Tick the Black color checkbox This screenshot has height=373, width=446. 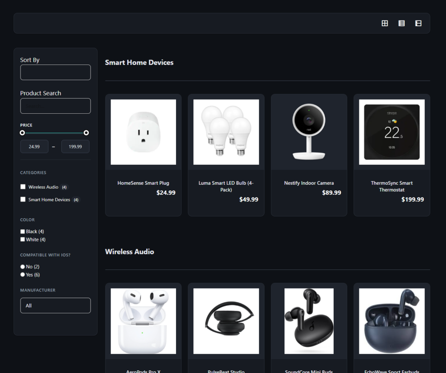(x=23, y=231)
